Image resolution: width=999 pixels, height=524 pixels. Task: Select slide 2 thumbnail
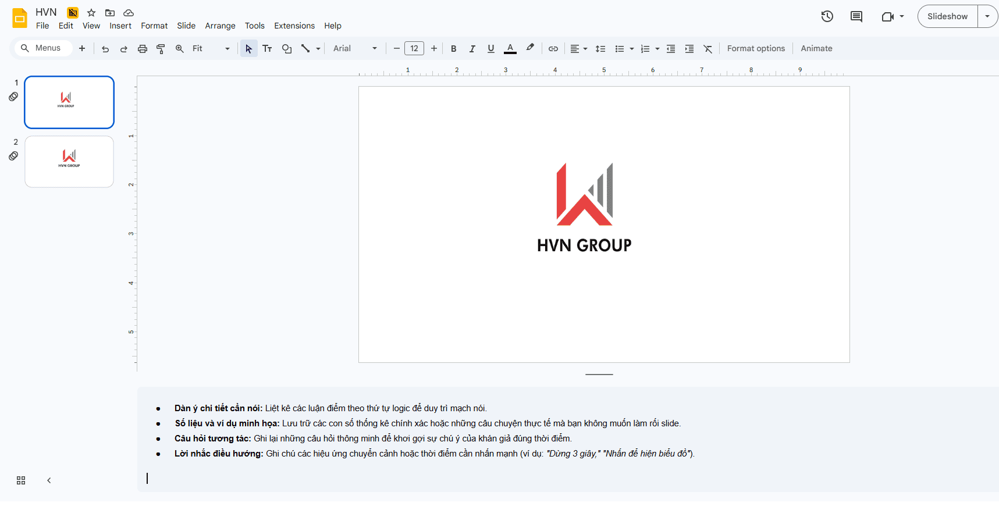pos(69,162)
